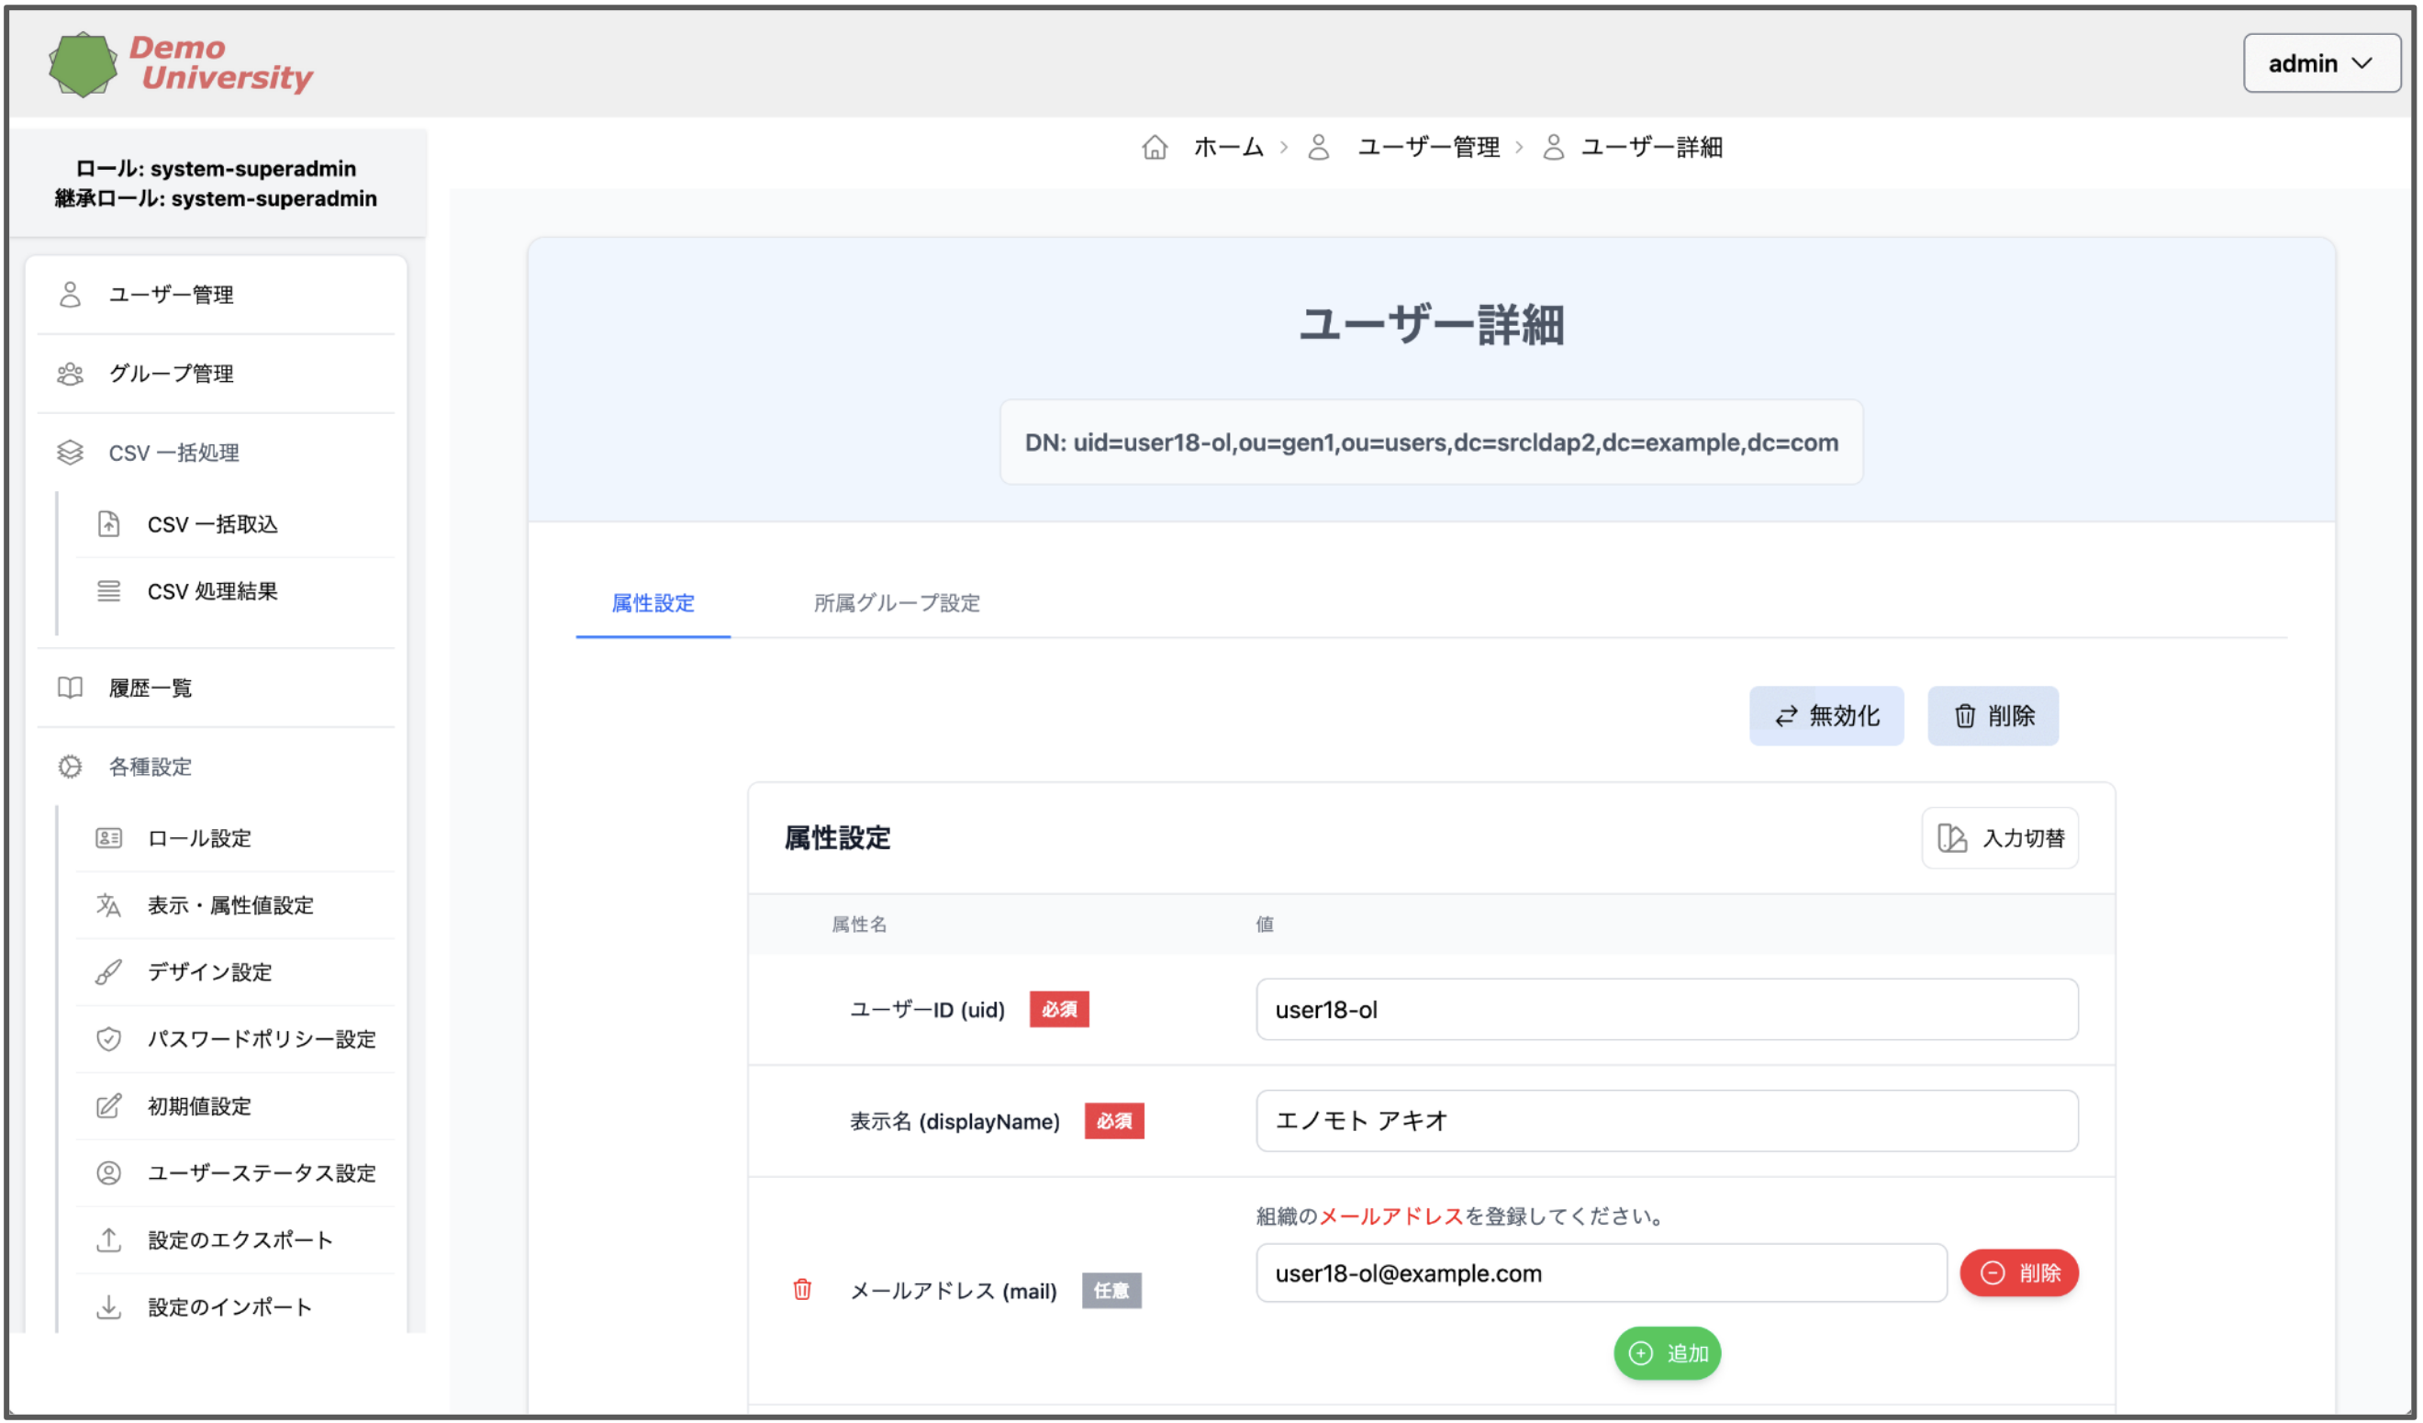
Task: Collapse the CSV 一括処理 section
Action: click(174, 453)
